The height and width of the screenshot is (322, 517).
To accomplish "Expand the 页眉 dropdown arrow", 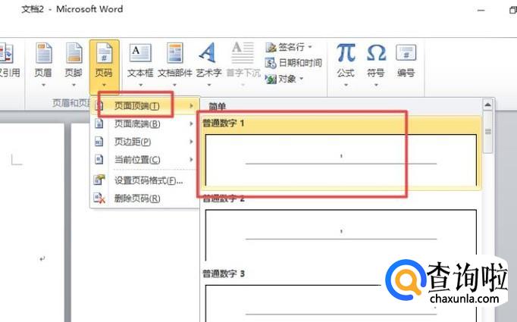I will (43, 85).
